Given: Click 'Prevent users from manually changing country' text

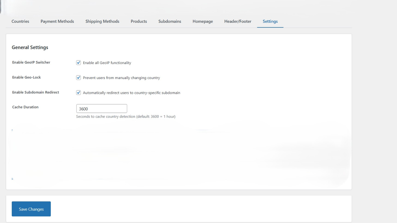Looking at the screenshot, I should [121, 78].
